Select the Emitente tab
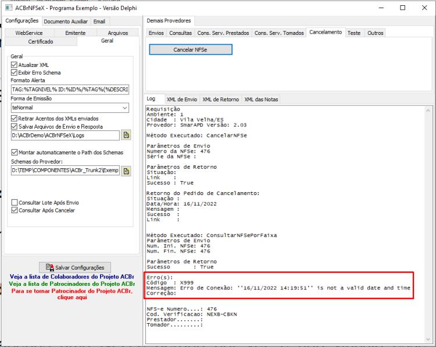The height and width of the screenshot is (347, 436). 76,33
